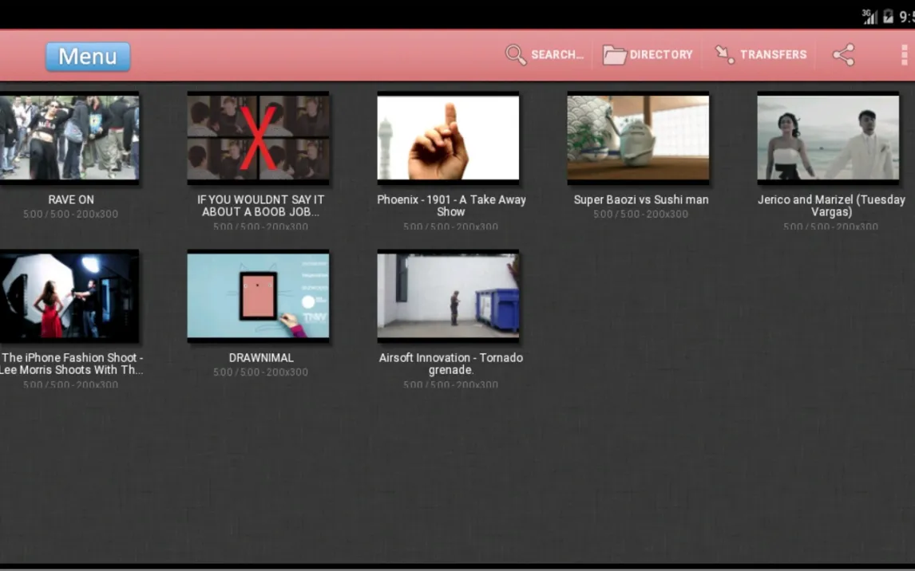Open the DRAWNIMAL video thumbnail

coord(258,296)
